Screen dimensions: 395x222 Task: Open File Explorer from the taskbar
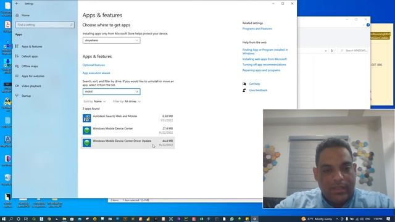tap(64, 219)
